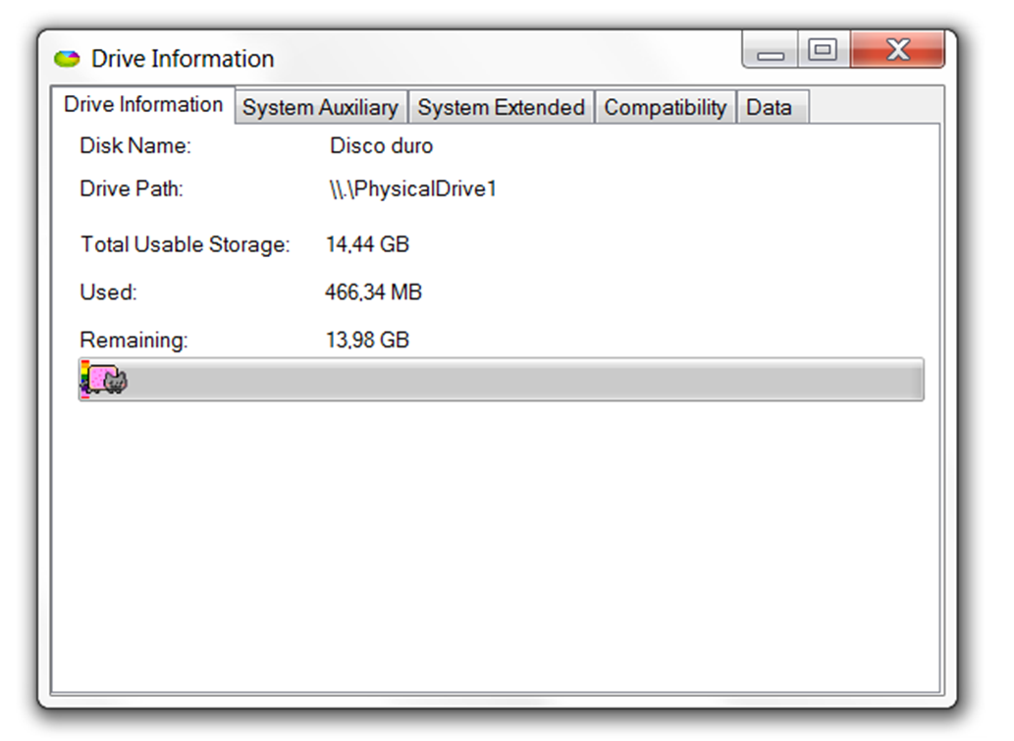
Task: Go to the Data tab
Action: [769, 107]
